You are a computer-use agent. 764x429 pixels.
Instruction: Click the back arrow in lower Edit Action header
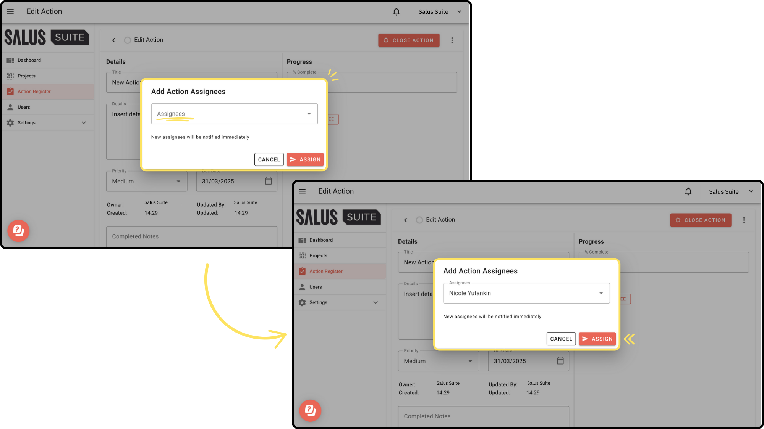[x=405, y=220]
